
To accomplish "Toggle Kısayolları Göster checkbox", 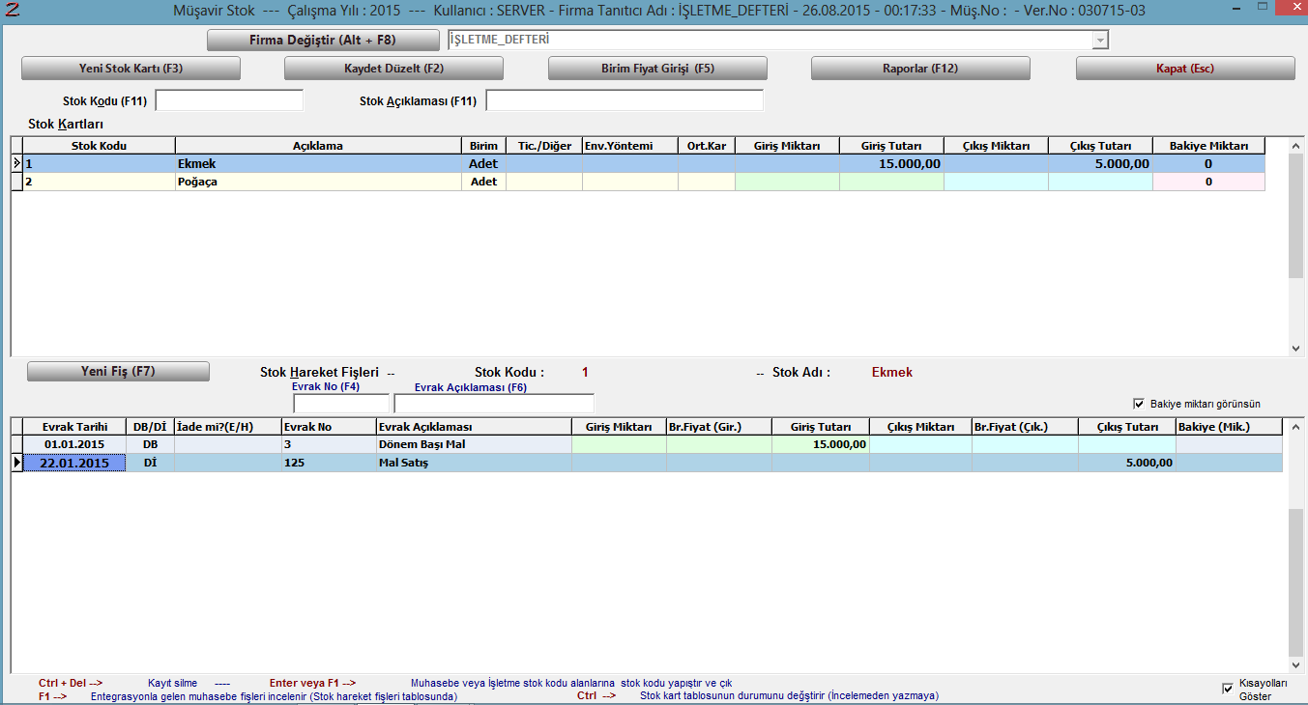I will [x=1228, y=688].
